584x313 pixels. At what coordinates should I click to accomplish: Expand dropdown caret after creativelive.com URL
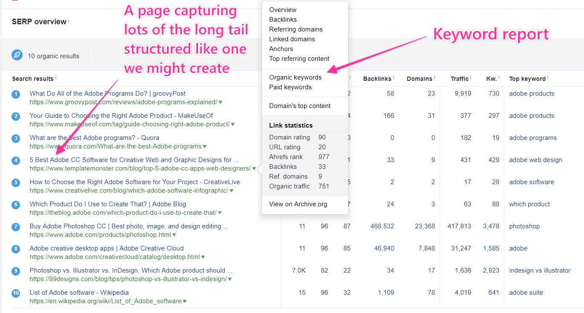pos(231,191)
